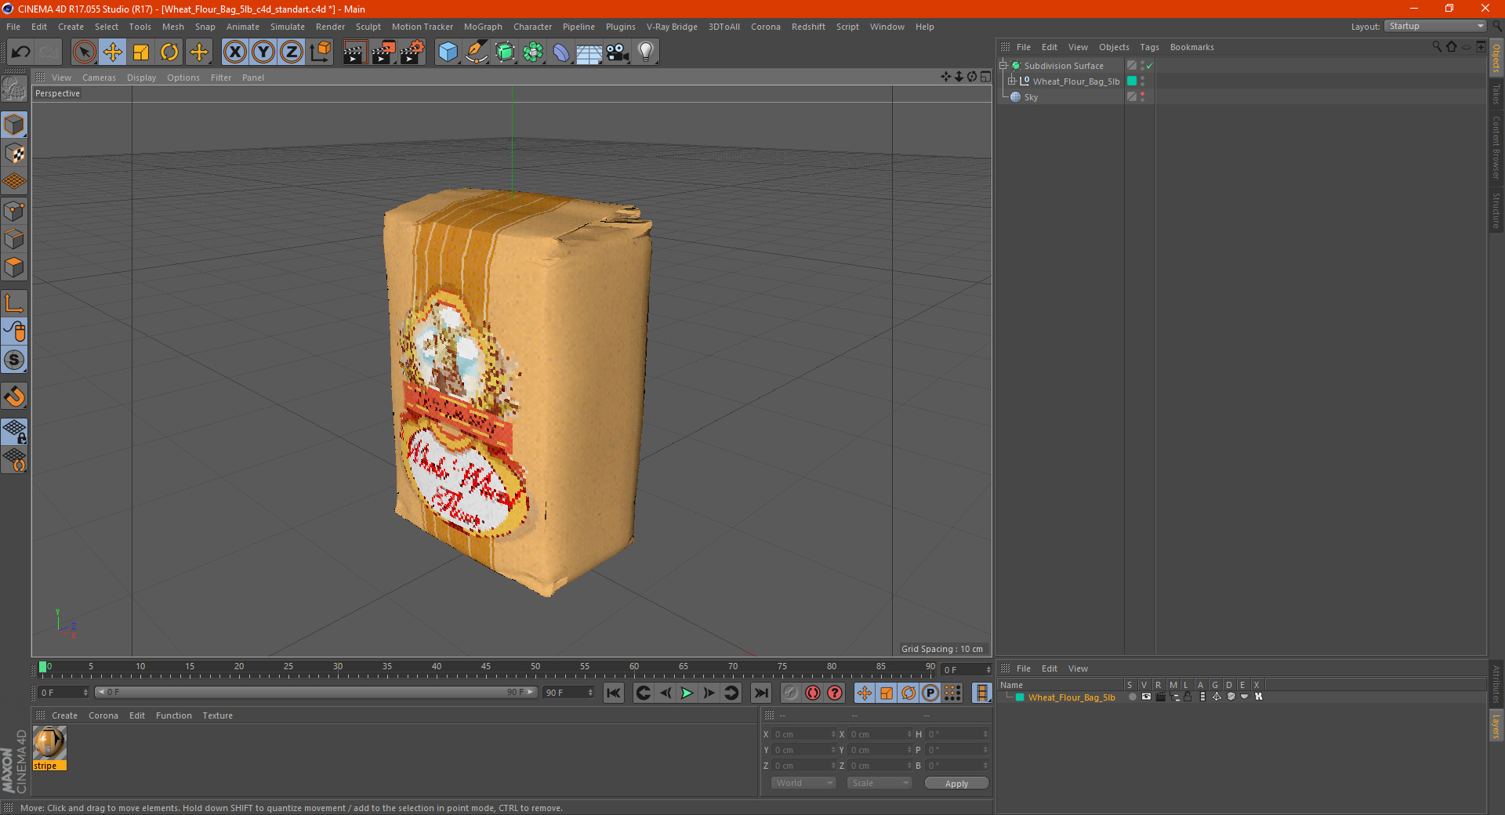Open the Attributes side tab
Screen dimensions: 1505x815
click(x=1496, y=683)
